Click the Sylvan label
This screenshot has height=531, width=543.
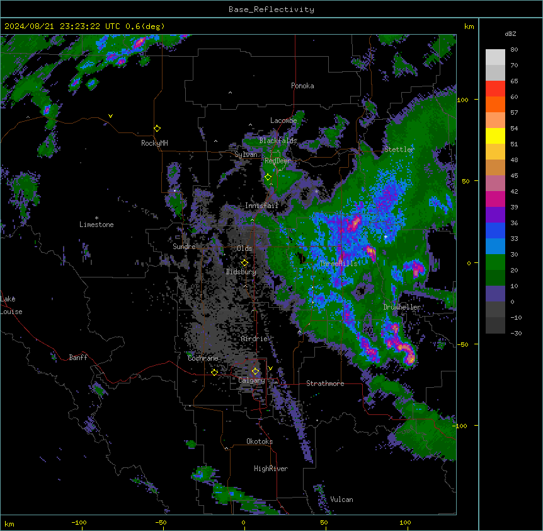click(246, 155)
